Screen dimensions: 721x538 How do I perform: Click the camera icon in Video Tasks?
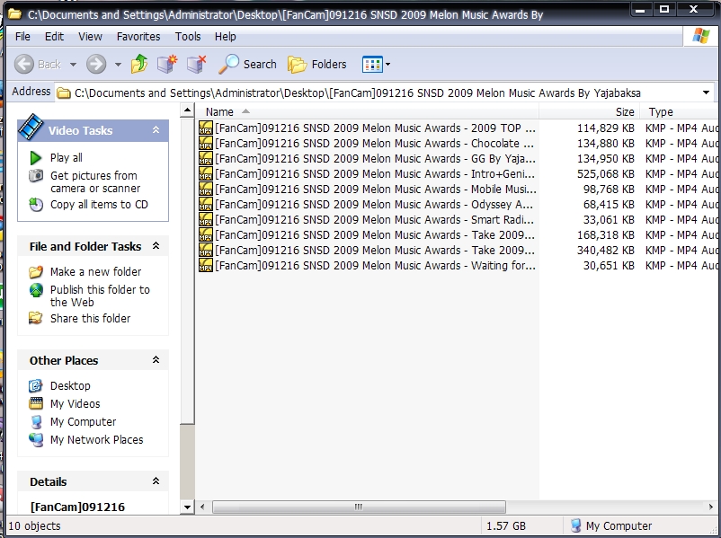(36, 175)
